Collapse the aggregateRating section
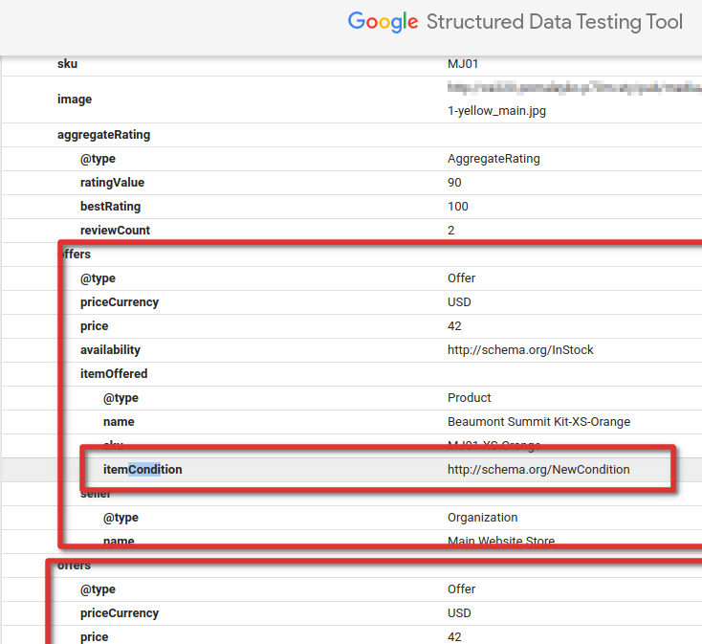 [x=103, y=135]
